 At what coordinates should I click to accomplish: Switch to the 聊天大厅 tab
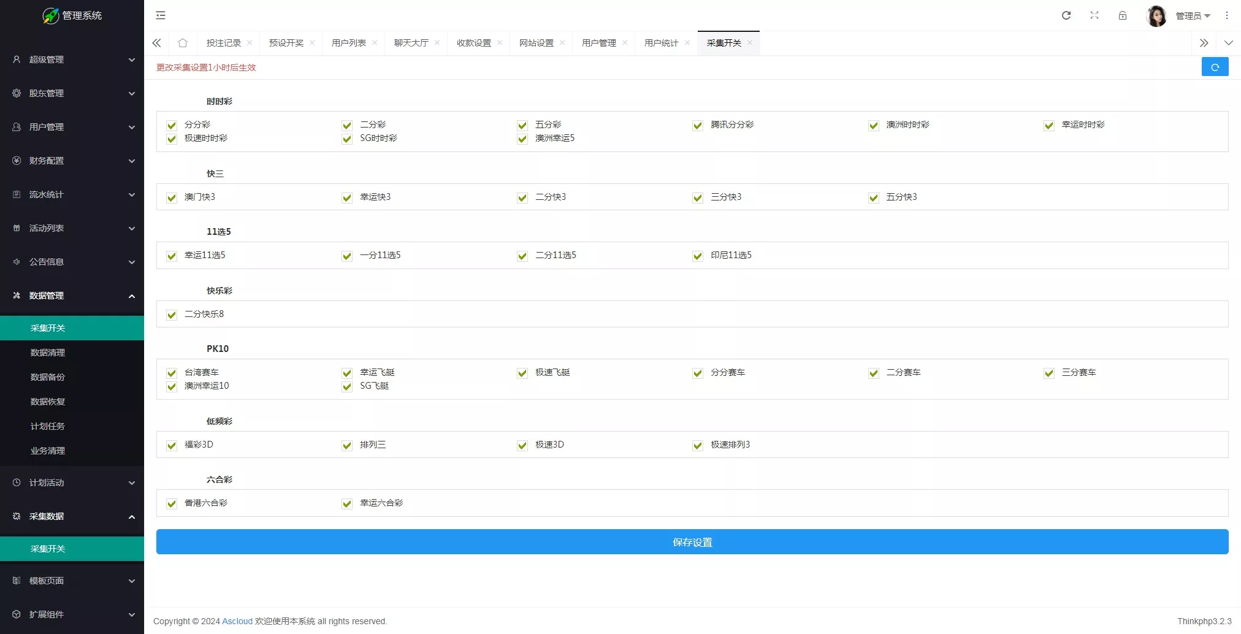tap(411, 43)
